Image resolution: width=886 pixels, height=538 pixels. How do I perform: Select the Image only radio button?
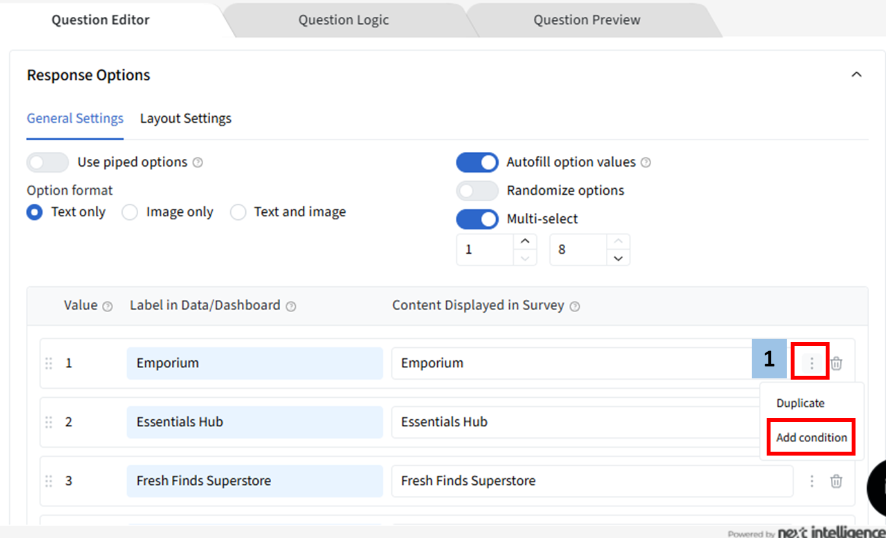[130, 212]
